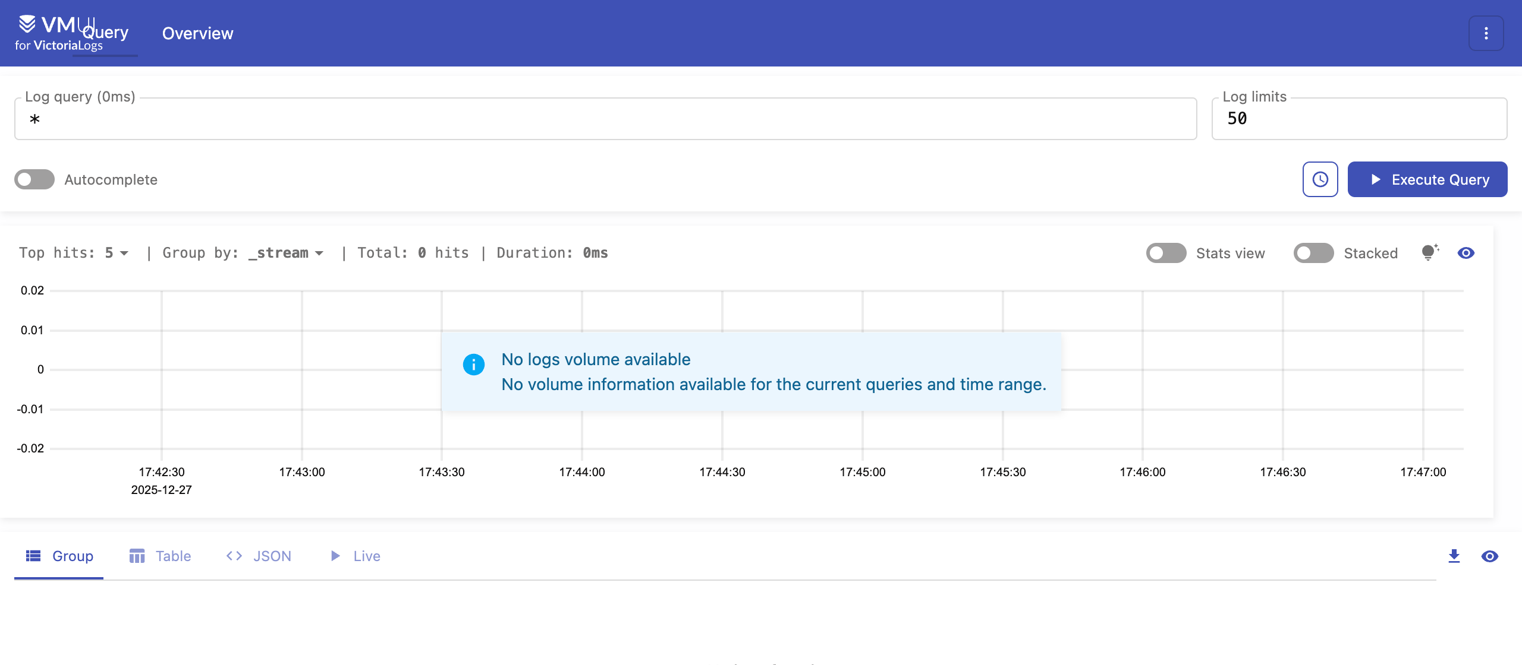The image size is (1522, 665).
Task: Enable the Stacked chart toggle
Action: [x=1313, y=253]
